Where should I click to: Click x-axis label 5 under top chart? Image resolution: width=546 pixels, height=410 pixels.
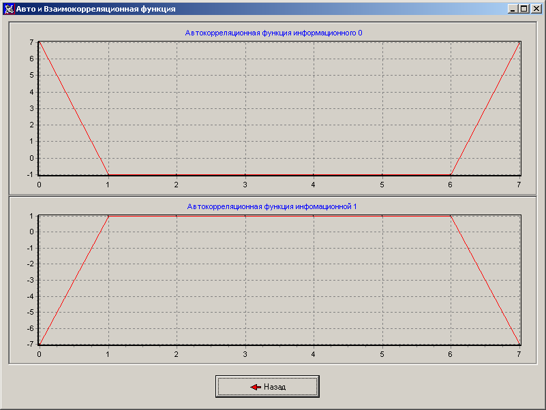pyautogui.click(x=382, y=185)
